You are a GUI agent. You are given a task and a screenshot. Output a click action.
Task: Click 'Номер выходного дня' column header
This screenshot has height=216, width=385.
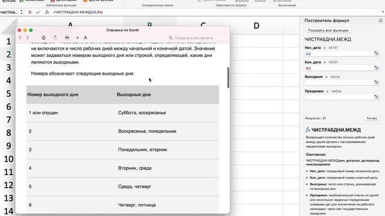click(x=53, y=95)
